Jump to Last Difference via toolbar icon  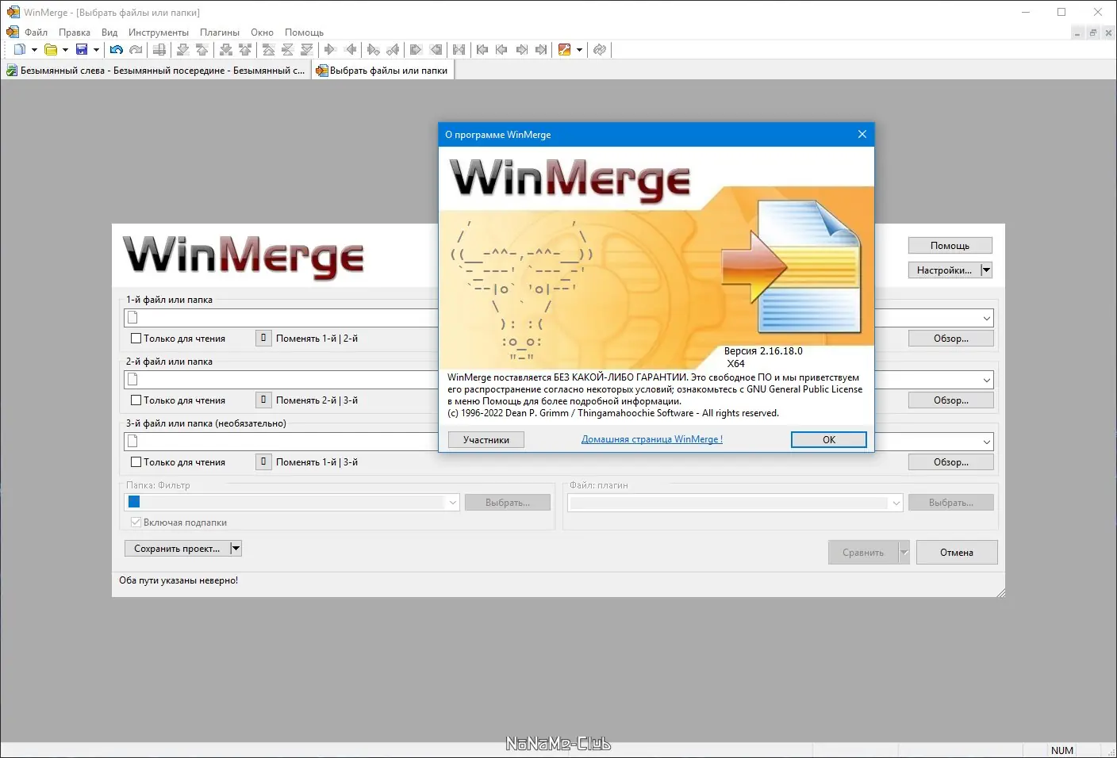point(307,50)
